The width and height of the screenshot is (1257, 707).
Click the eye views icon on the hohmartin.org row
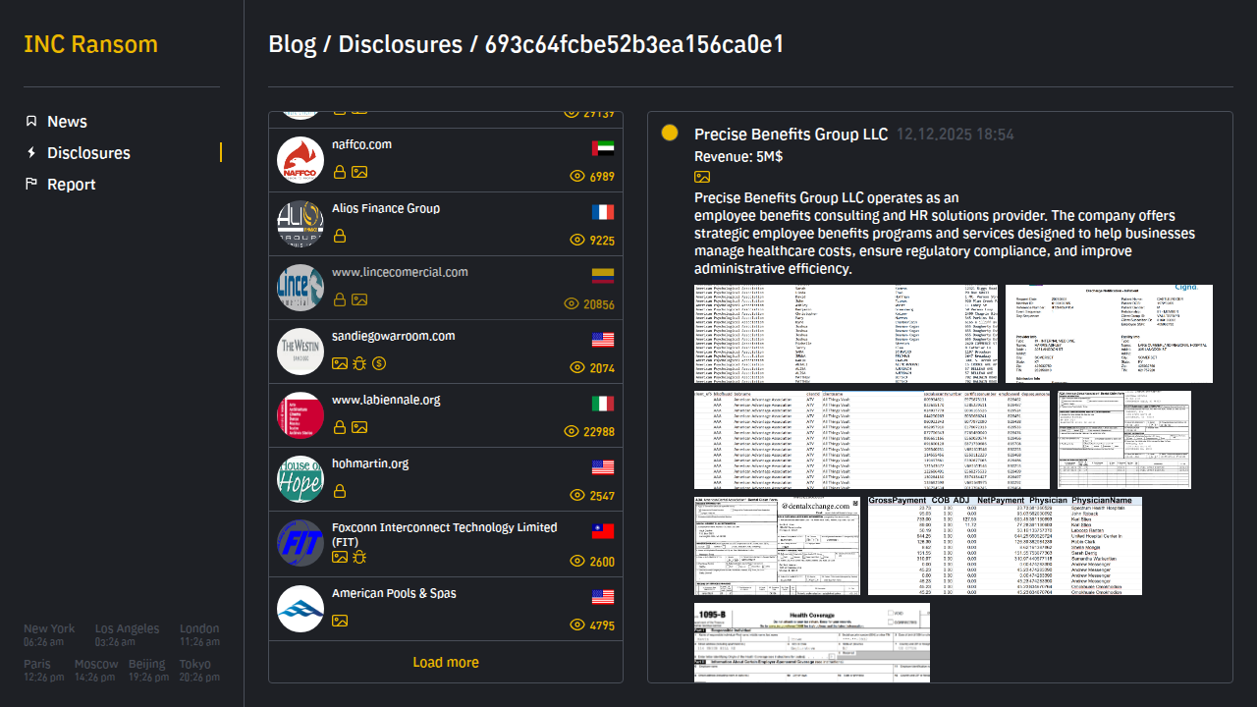coord(577,496)
